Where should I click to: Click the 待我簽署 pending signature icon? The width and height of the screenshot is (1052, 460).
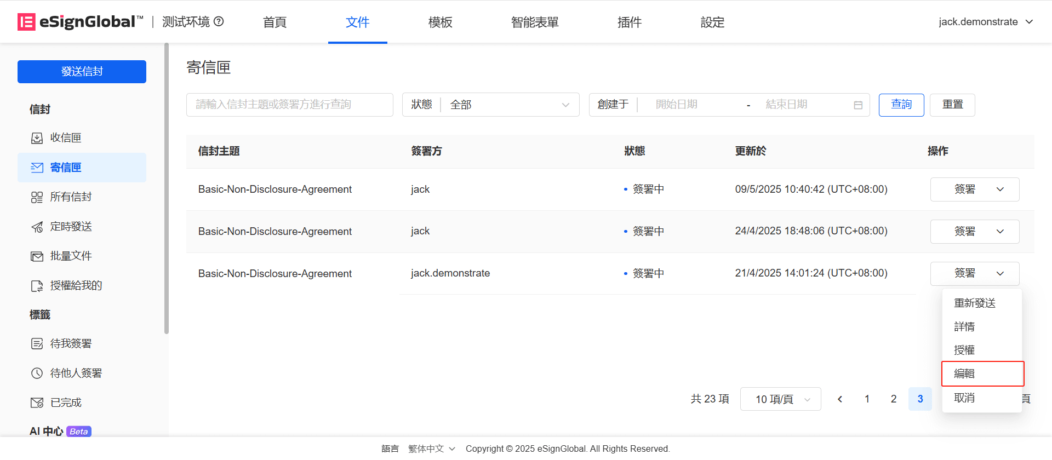(x=37, y=344)
